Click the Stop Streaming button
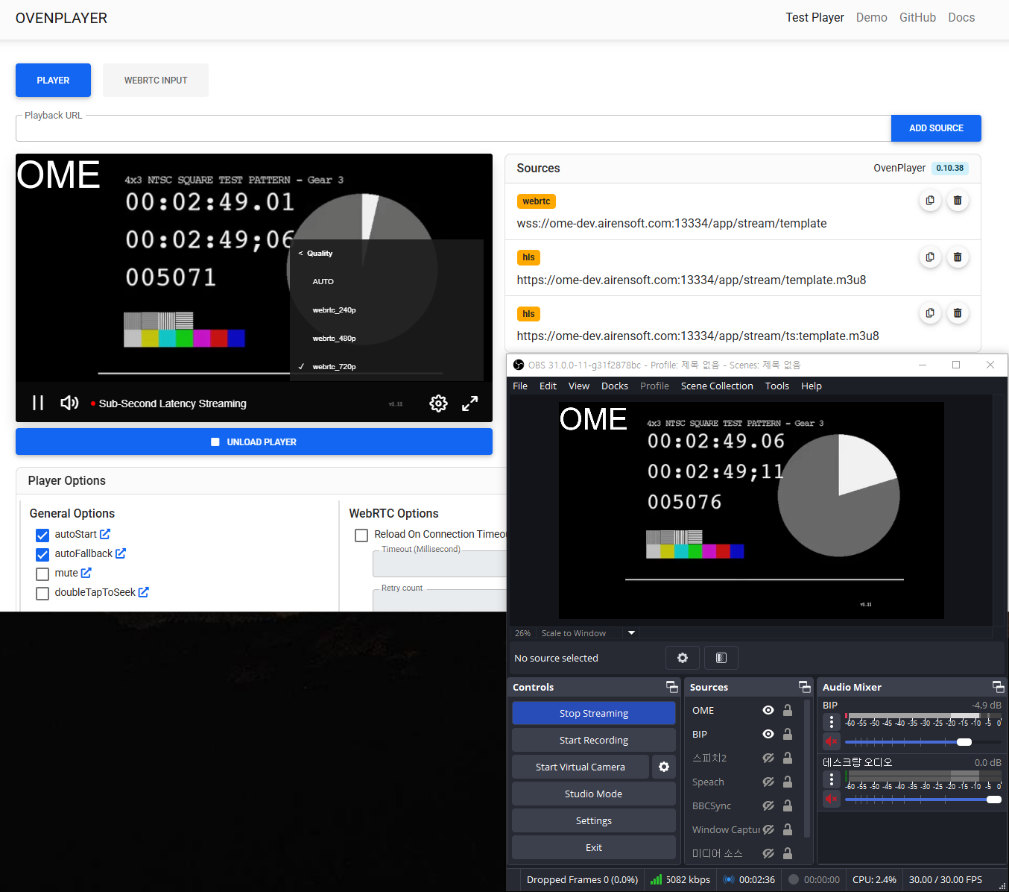This screenshot has width=1009, height=892. pos(593,713)
